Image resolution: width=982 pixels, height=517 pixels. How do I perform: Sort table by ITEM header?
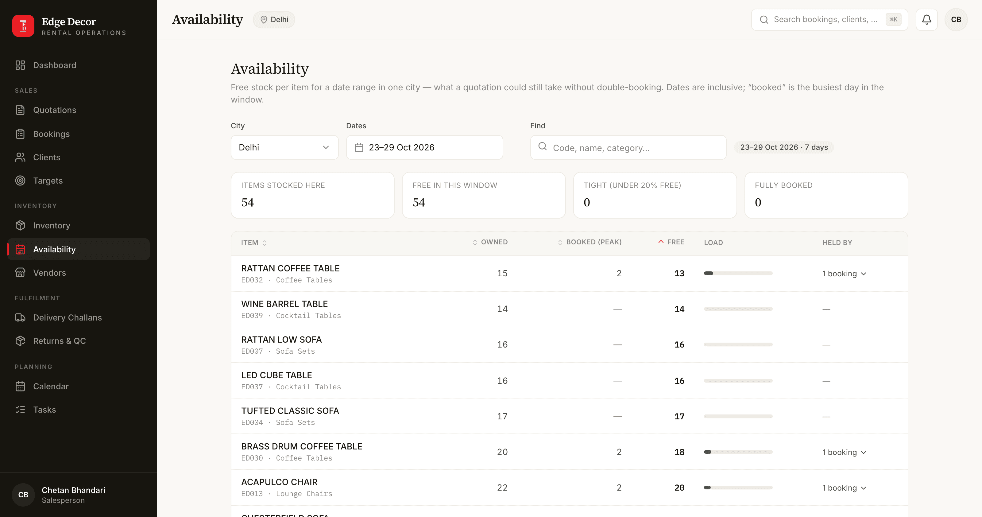pyautogui.click(x=253, y=243)
